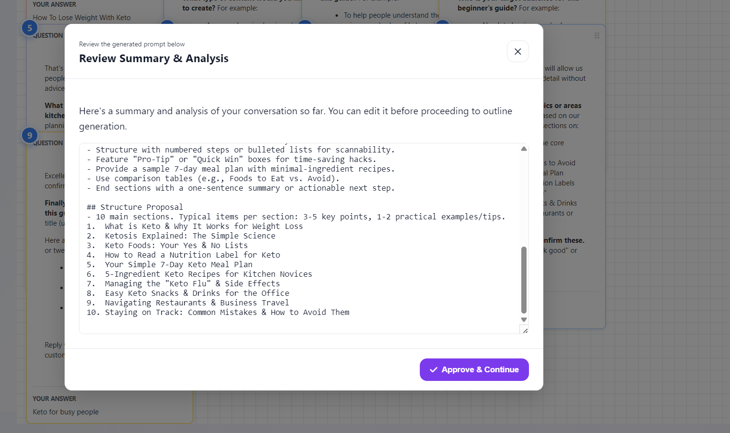This screenshot has height=433, width=730.
Task: Click the "Keto for busy people" answer
Action: (x=66, y=412)
